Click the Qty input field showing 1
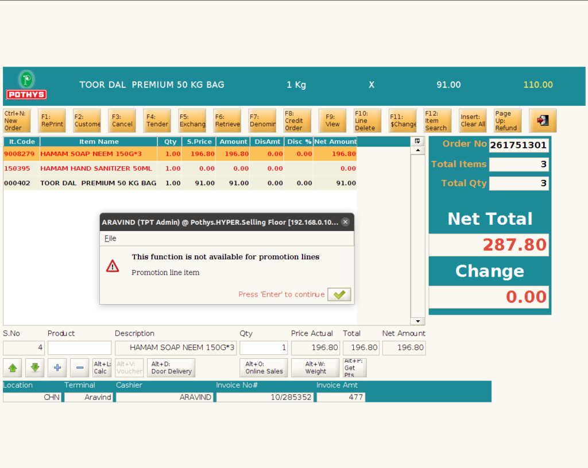Viewport: 588px width, 468px height. click(264, 348)
